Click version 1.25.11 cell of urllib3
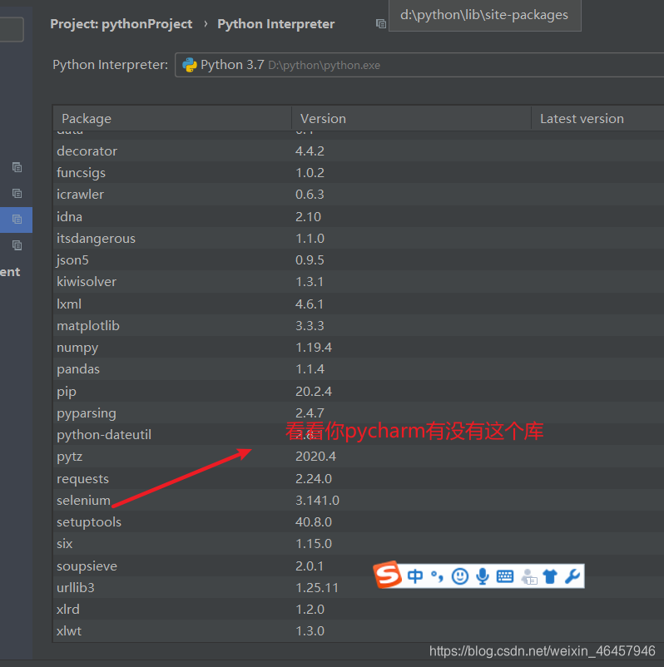This screenshot has height=667, width=664. [317, 587]
